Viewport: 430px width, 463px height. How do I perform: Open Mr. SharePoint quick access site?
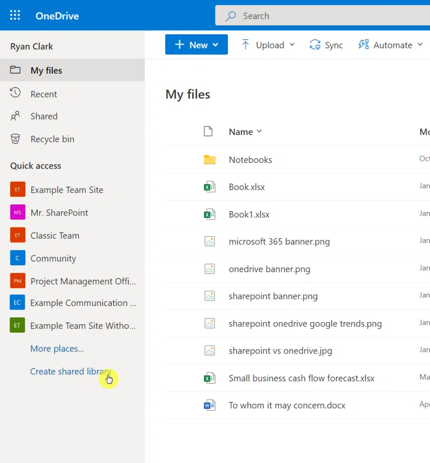[x=59, y=213]
